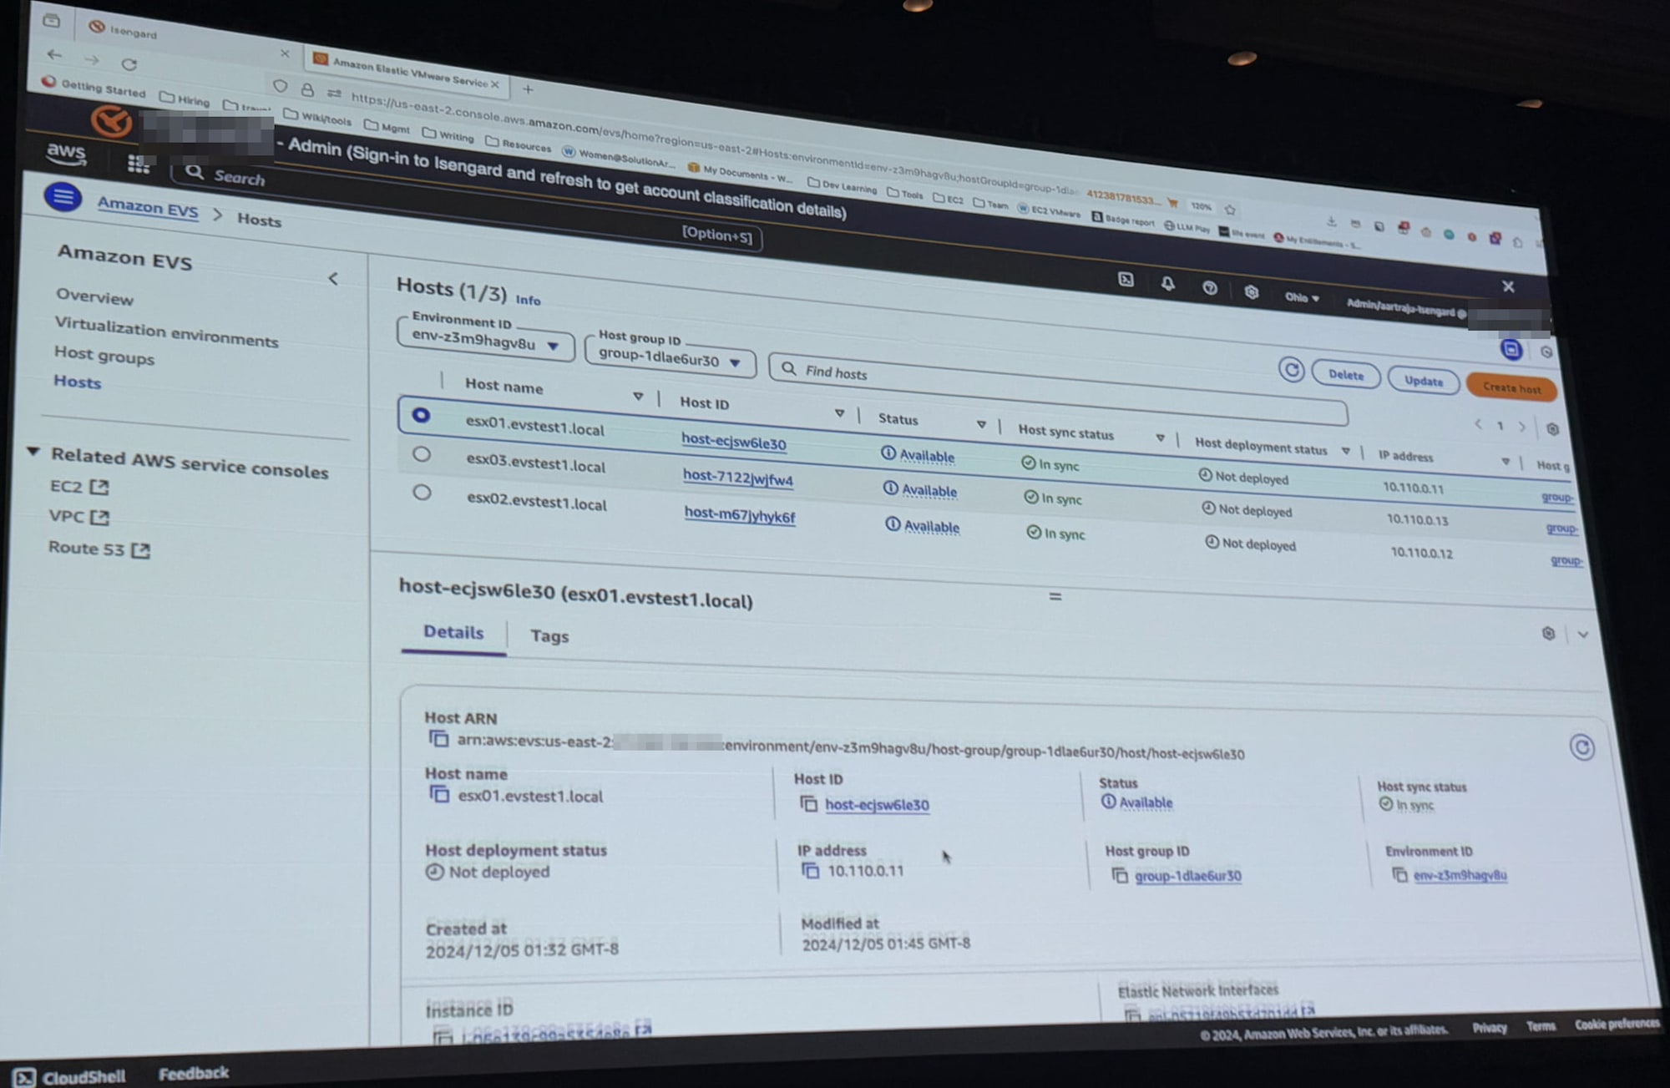Select the esx03.evstest1.local radio button
This screenshot has height=1088, width=1670.
coord(422,453)
